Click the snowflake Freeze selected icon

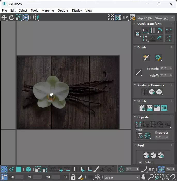(x=98, y=177)
